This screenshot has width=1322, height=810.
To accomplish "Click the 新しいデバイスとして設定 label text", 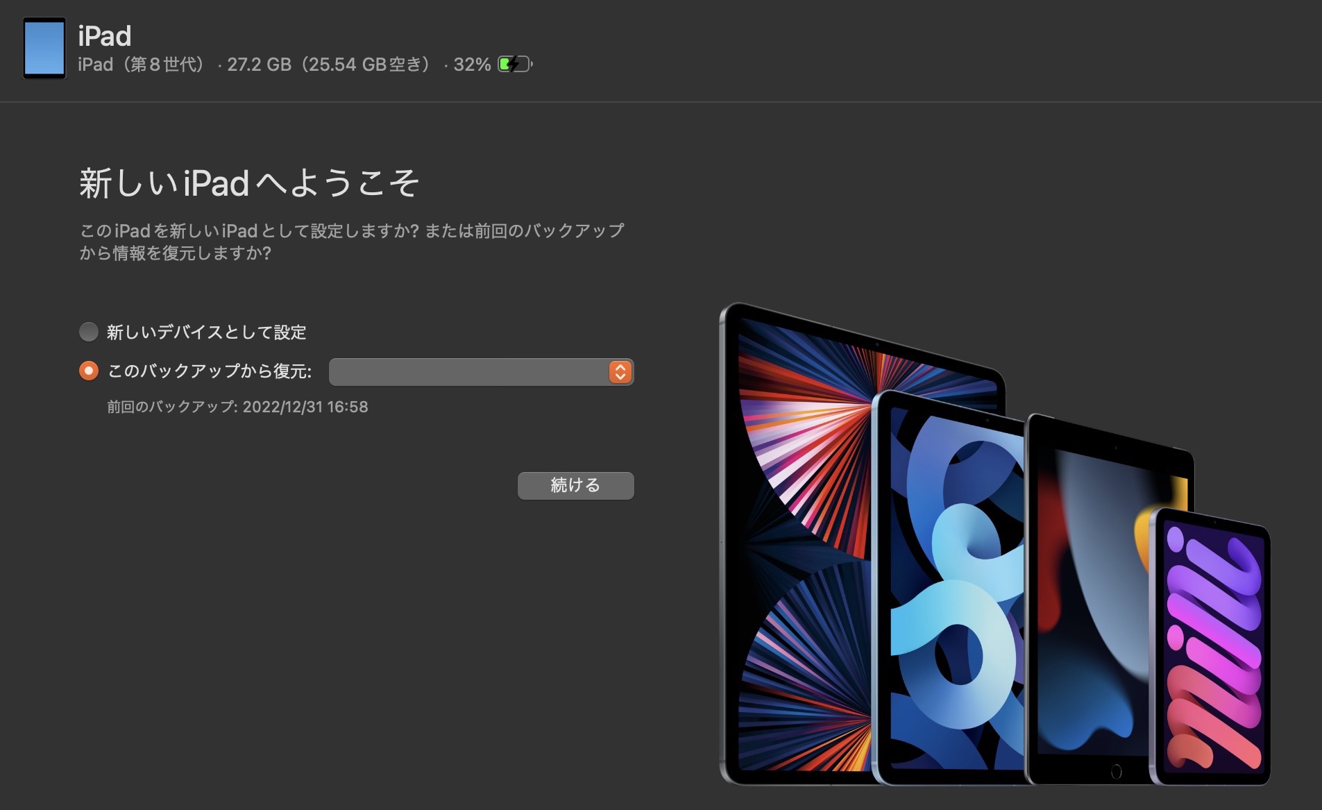I will (x=206, y=332).
